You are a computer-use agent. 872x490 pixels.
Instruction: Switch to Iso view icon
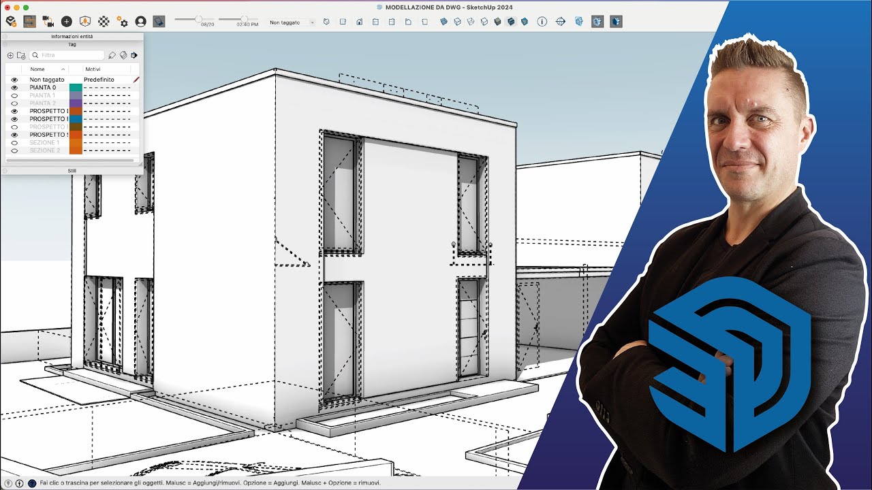326,22
